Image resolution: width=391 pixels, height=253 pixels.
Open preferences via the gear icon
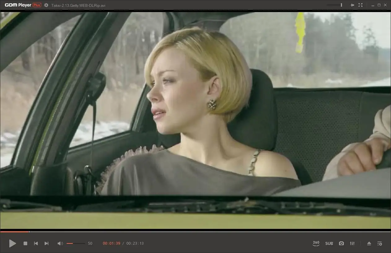click(x=46, y=5)
